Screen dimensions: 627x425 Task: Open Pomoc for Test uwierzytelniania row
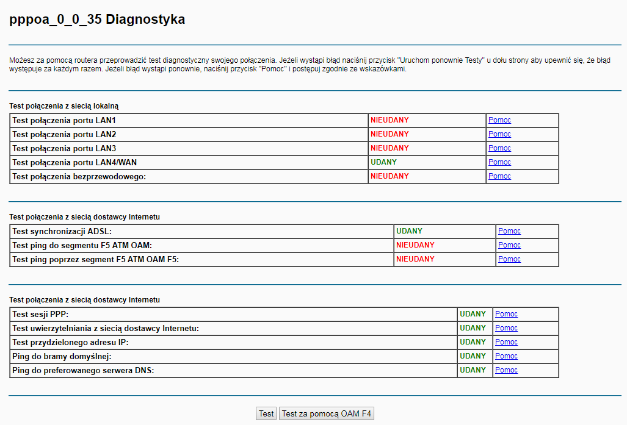pos(506,328)
